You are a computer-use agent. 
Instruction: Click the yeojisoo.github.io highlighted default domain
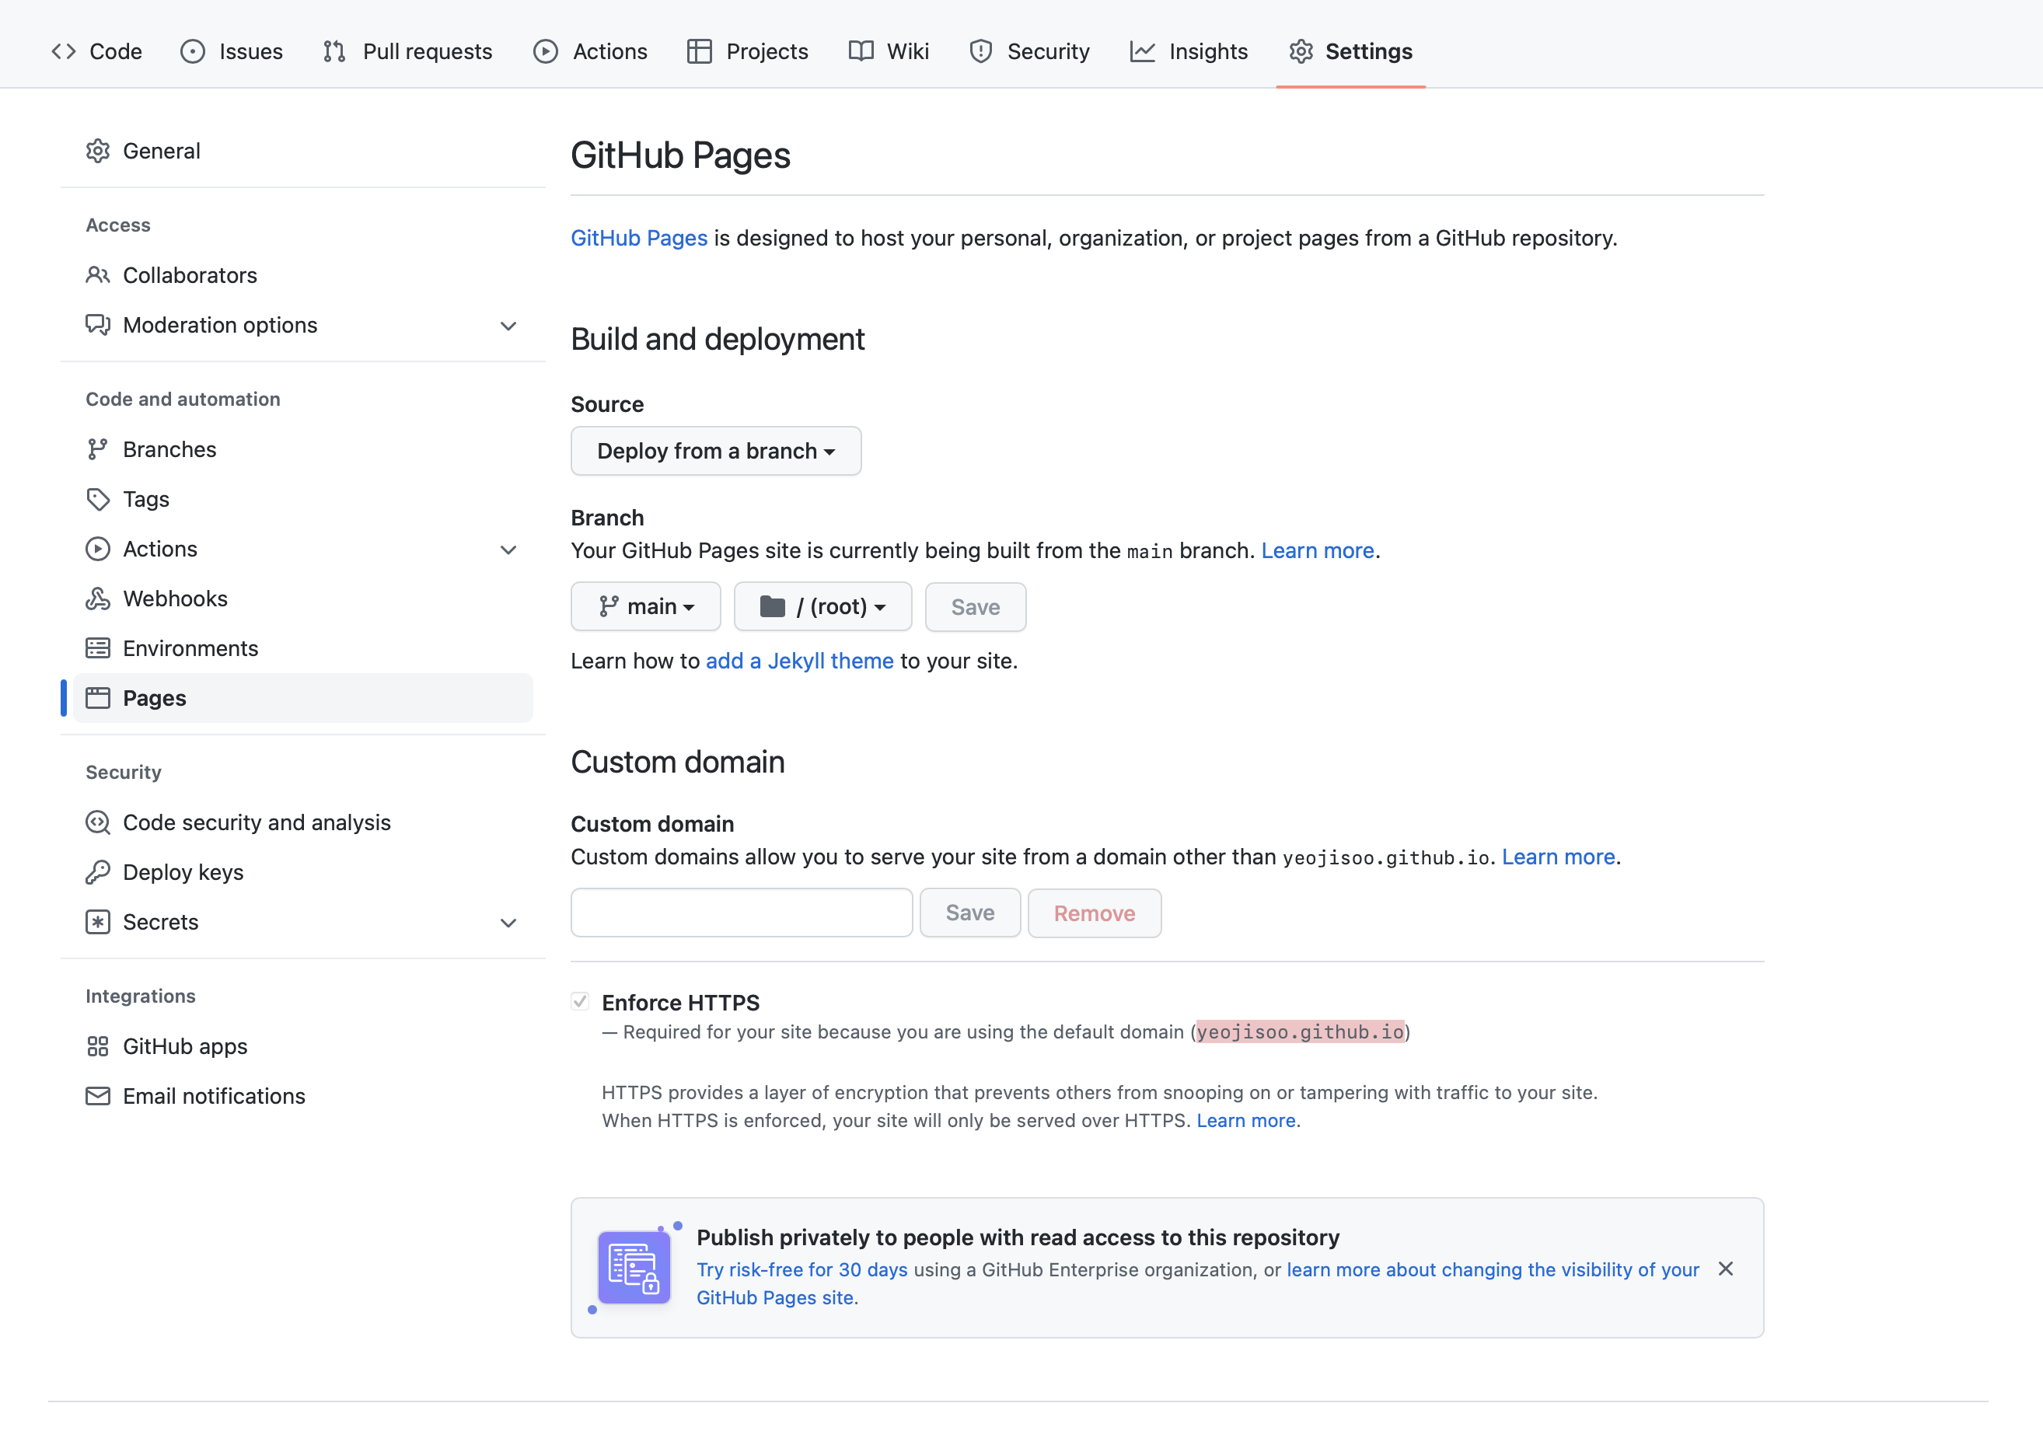point(1300,1032)
